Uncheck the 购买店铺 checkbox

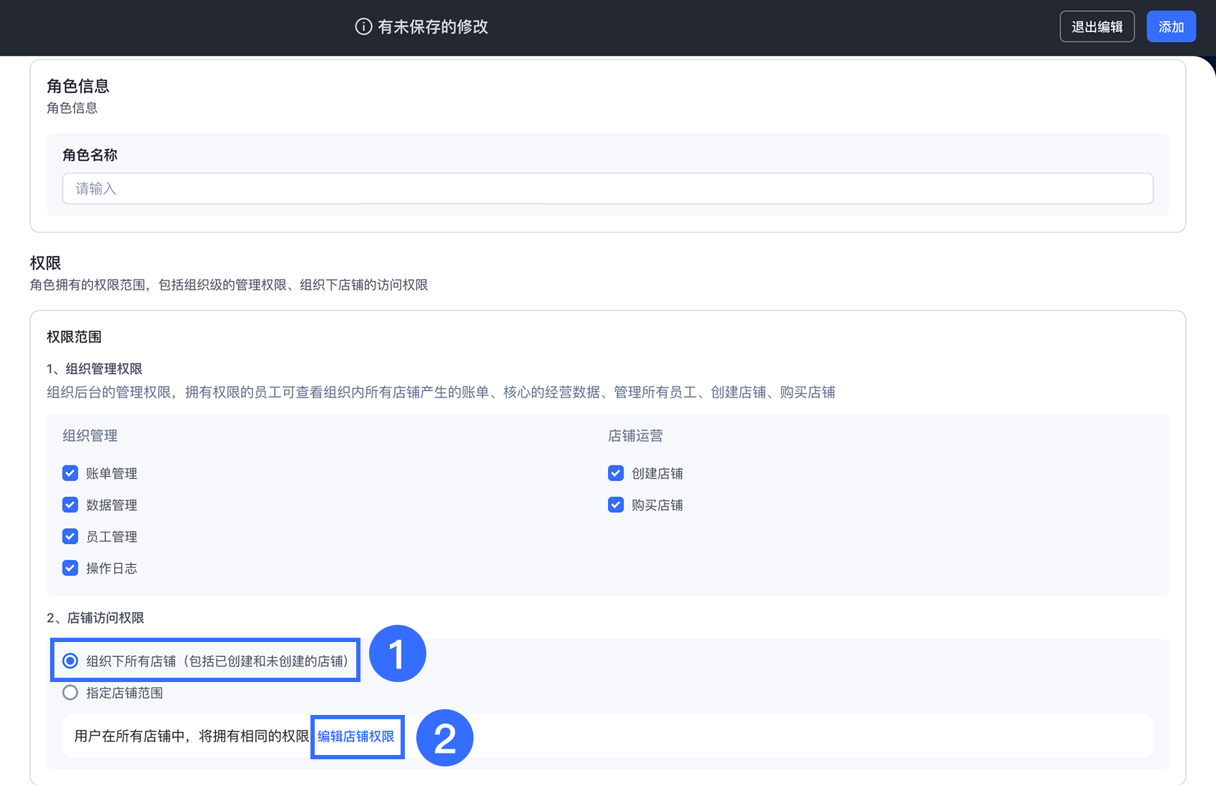pyautogui.click(x=616, y=505)
